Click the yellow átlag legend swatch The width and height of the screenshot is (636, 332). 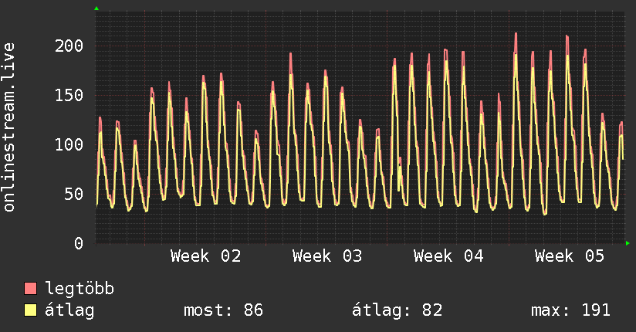coord(30,310)
